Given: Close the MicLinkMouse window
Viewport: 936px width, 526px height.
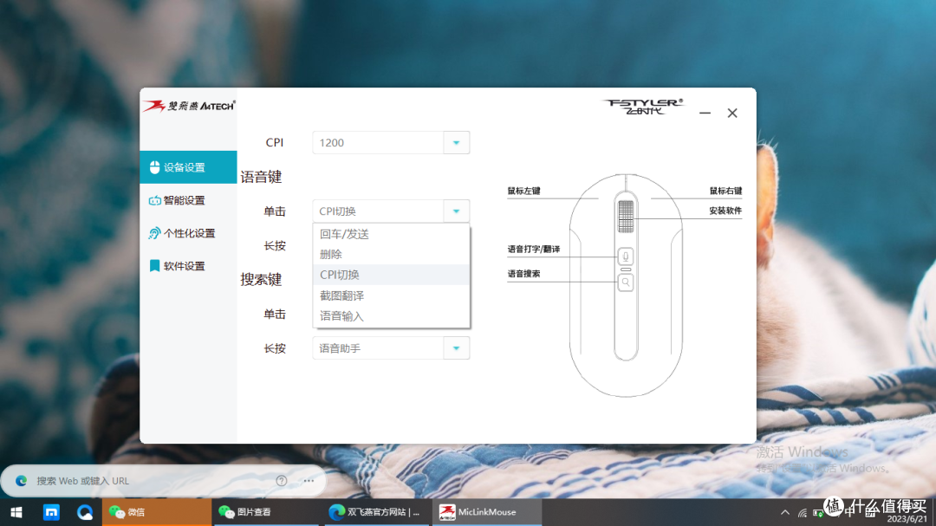Looking at the screenshot, I should pos(732,113).
